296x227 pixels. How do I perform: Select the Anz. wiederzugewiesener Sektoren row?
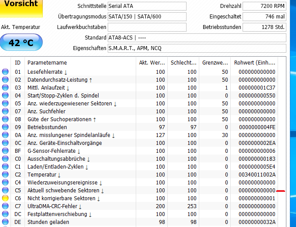[x=139, y=103]
